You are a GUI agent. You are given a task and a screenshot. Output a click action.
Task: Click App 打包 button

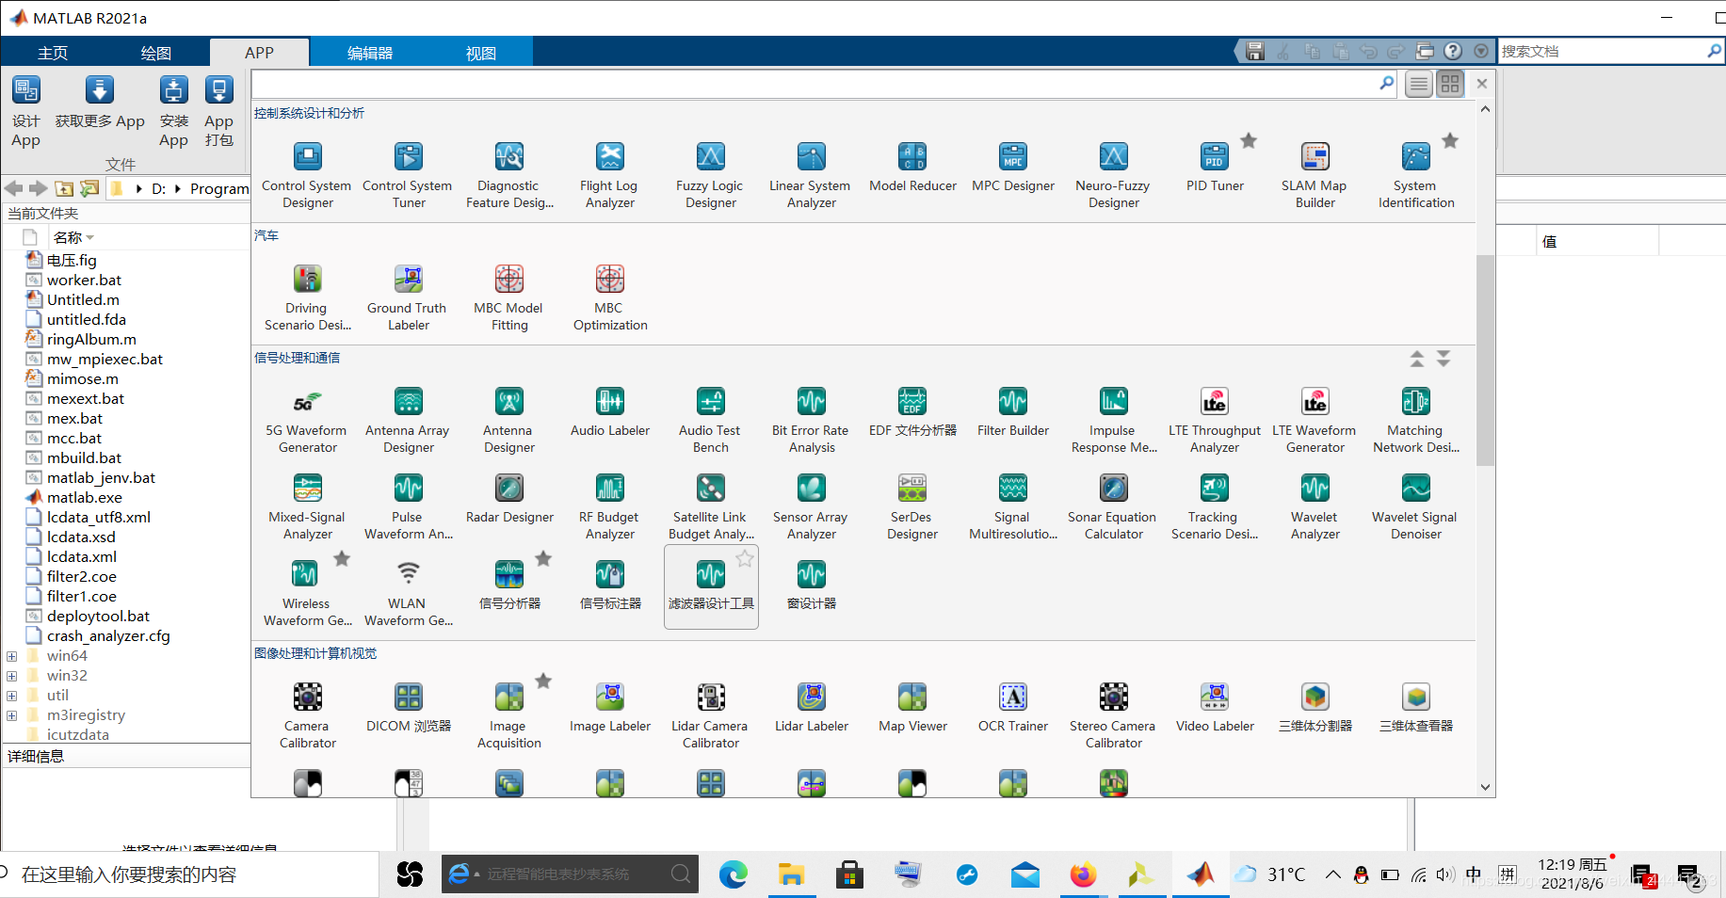tap(218, 113)
